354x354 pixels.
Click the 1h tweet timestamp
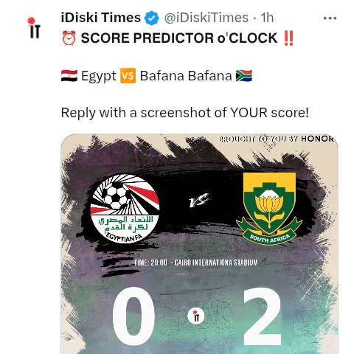click(x=267, y=18)
